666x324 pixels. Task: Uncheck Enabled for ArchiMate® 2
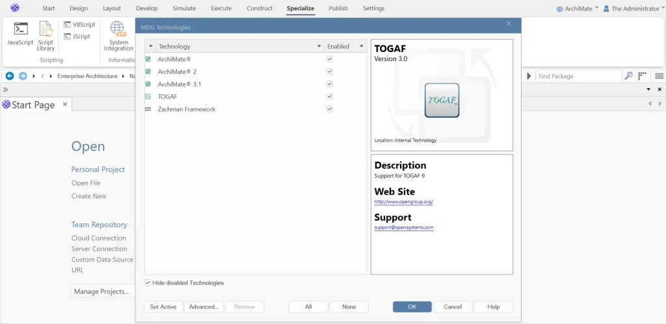330,71
